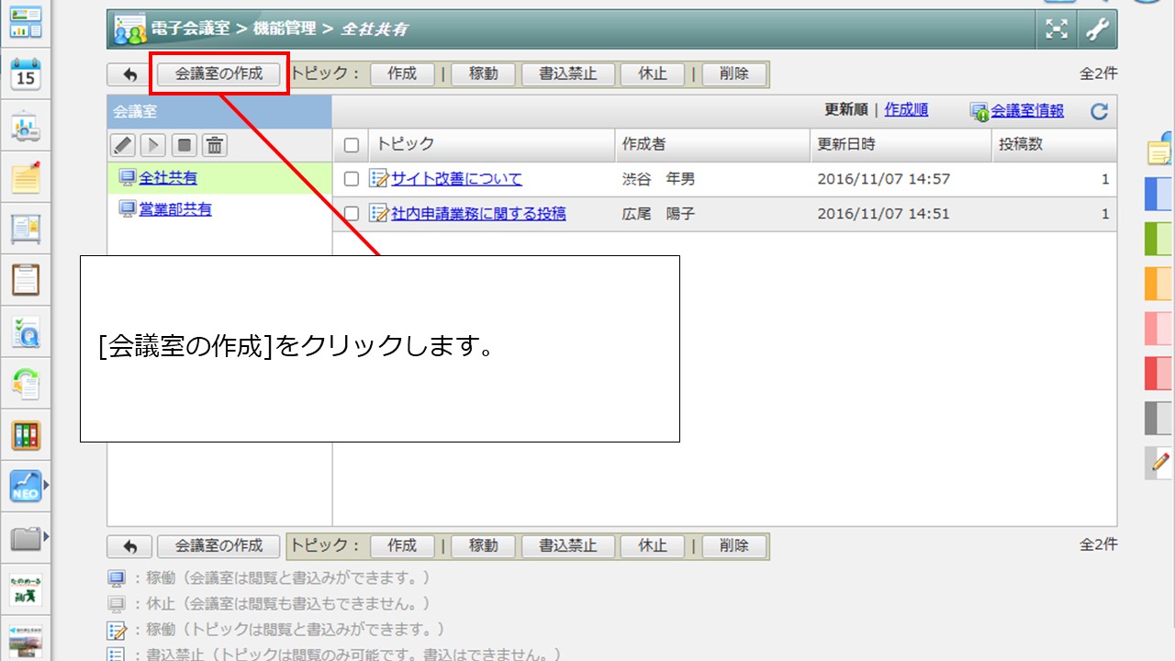The height and width of the screenshot is (661, 1175).
Task: Click the 更新日時 column header
Action: pos(846,144)
